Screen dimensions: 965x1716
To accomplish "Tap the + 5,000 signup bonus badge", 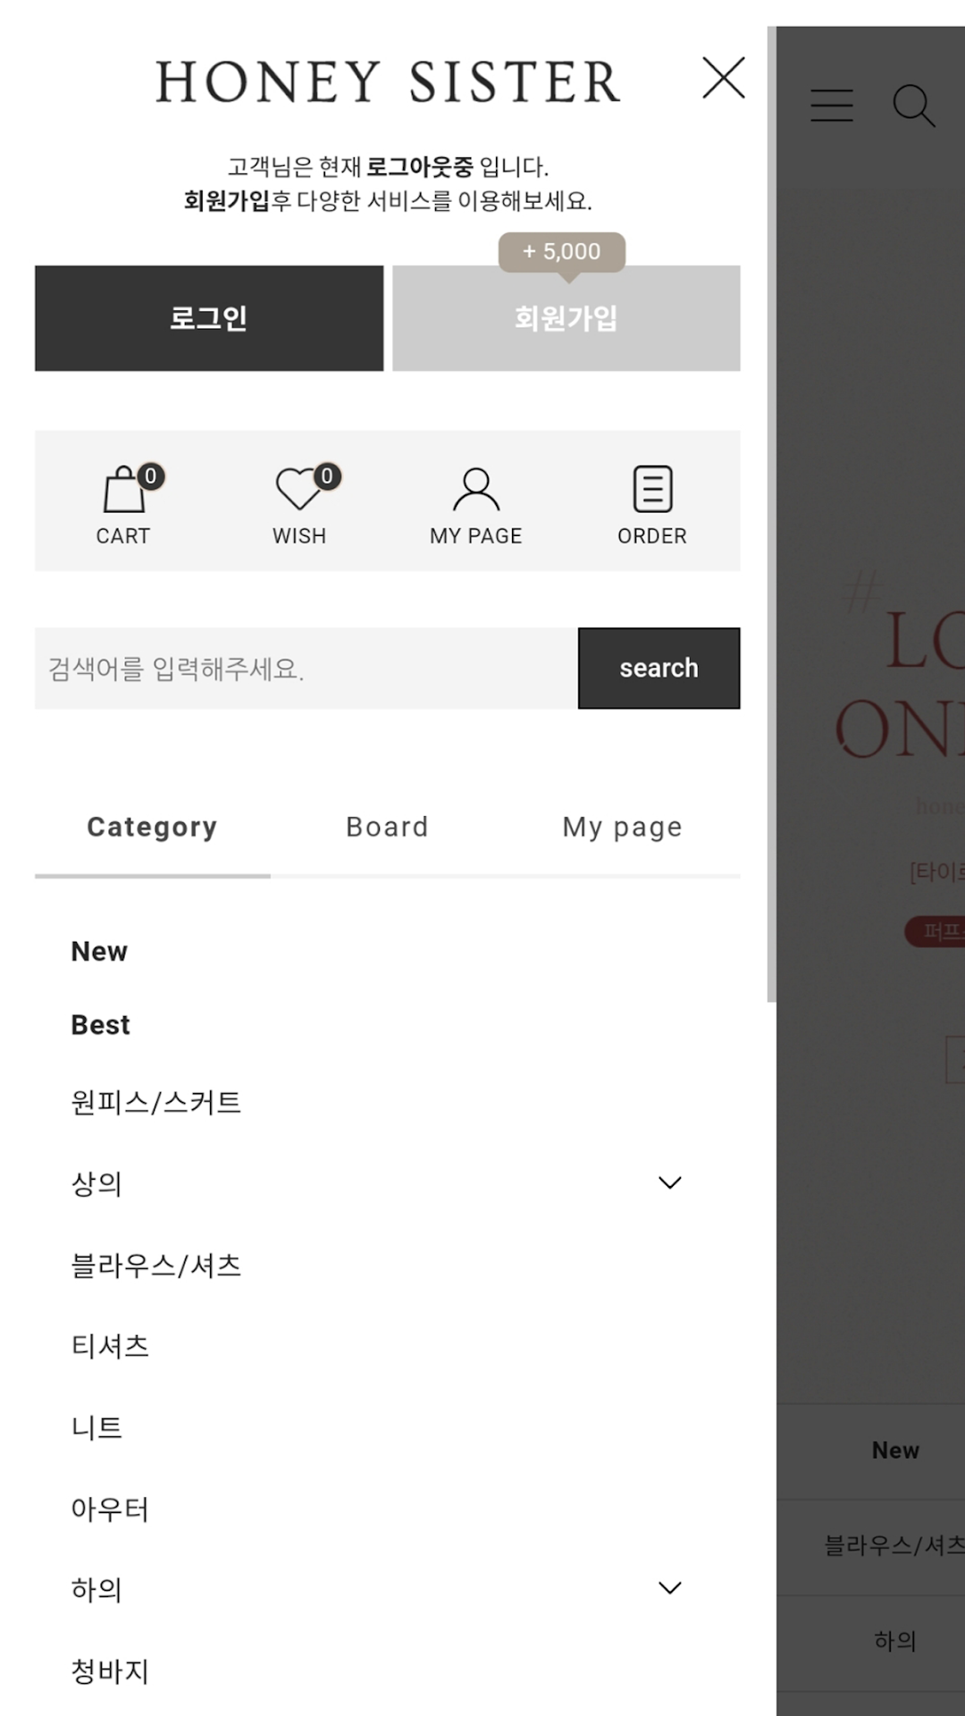I will (562, 252).
